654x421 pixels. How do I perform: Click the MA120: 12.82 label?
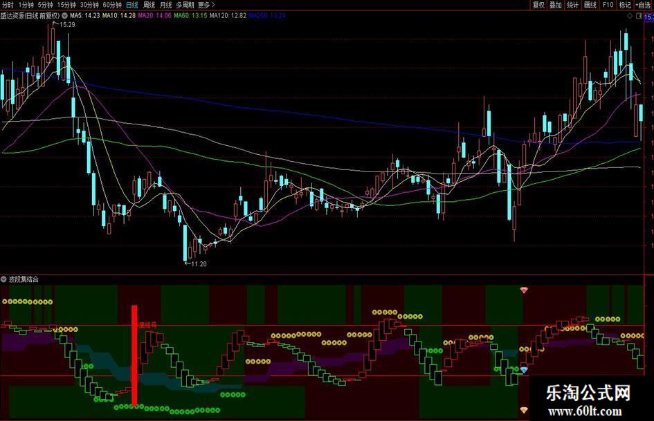[x=228, y=16]
